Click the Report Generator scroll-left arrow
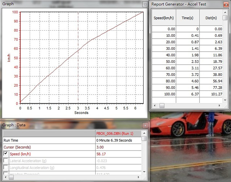Screen dimensions: 231x182 point(155,106)
